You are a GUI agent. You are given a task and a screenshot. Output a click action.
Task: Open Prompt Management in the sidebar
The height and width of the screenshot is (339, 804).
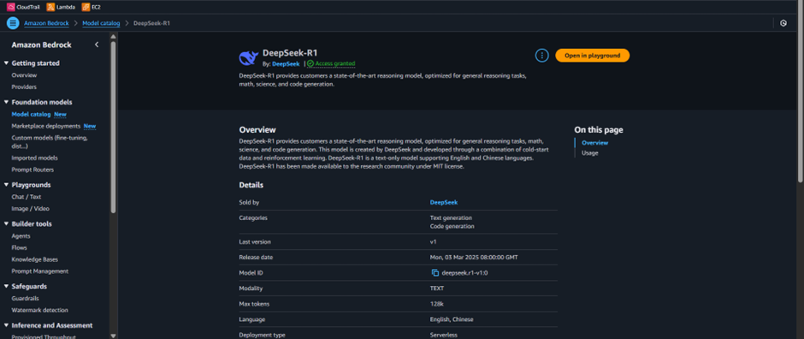(40, 271)
